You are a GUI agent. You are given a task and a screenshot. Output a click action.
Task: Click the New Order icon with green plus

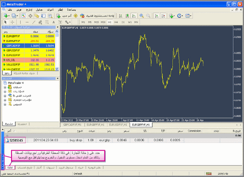(x=58, y=16)
